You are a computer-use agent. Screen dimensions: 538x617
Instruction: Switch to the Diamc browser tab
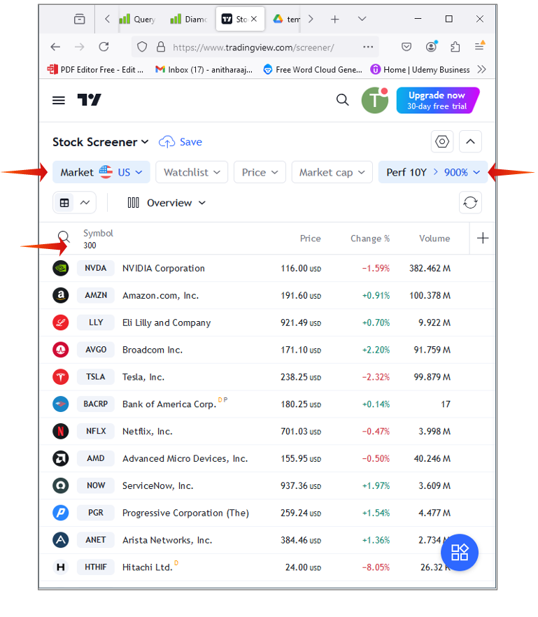[188, 19]
